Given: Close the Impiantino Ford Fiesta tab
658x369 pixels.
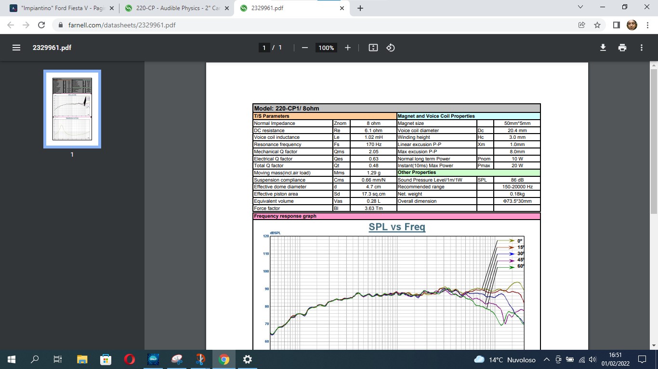Looking at the screenshot, I should [x=112, y=8].
